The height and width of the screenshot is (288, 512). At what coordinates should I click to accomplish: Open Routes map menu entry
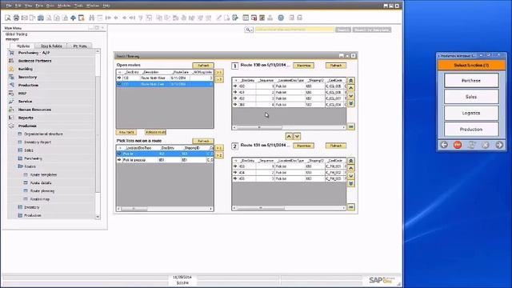coord(39,199)
